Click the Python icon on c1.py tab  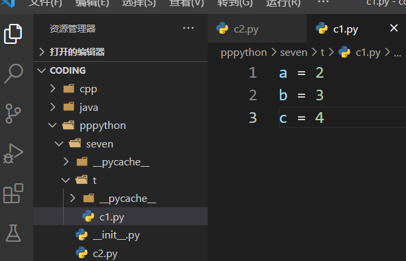tap(322, 29)
